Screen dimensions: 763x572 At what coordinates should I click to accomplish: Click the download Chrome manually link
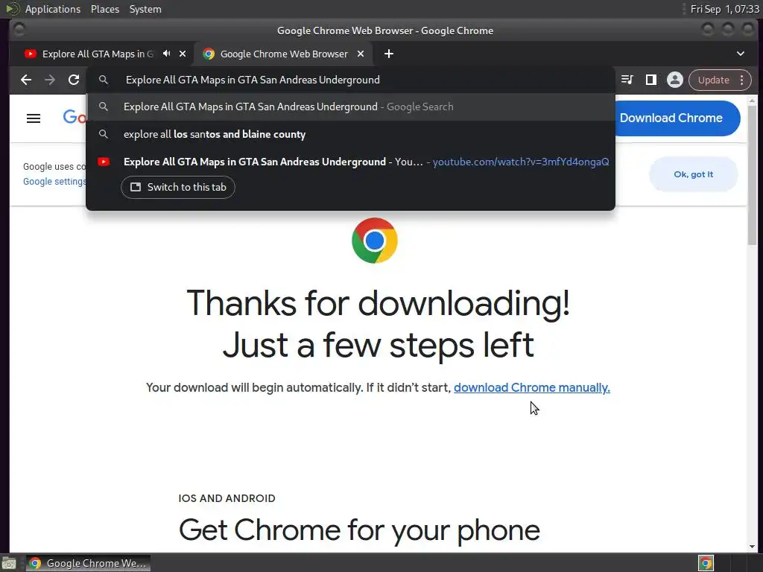532,387
